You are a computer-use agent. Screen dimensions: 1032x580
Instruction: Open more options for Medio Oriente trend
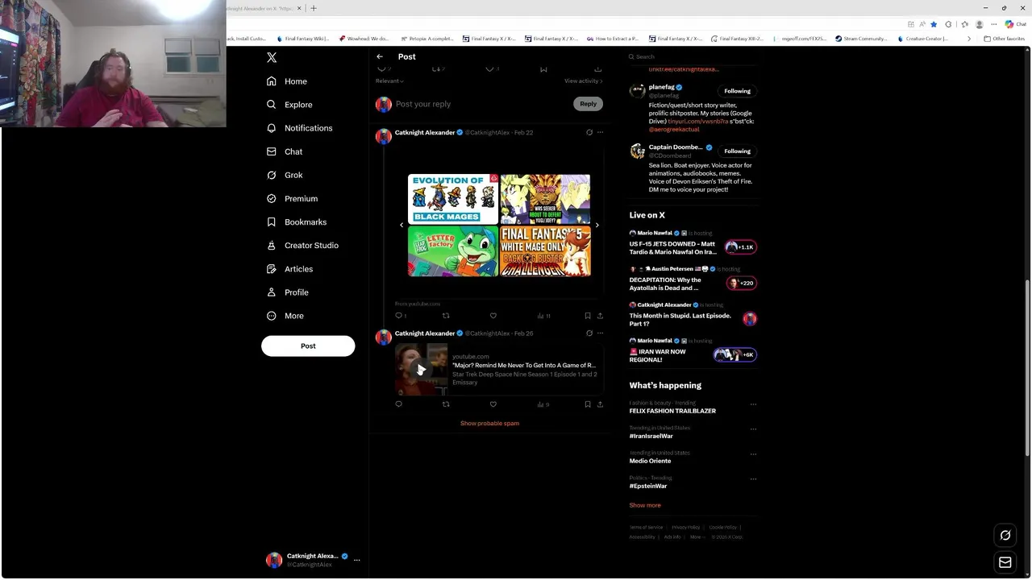pyautogui.click(x=753, y=454)
